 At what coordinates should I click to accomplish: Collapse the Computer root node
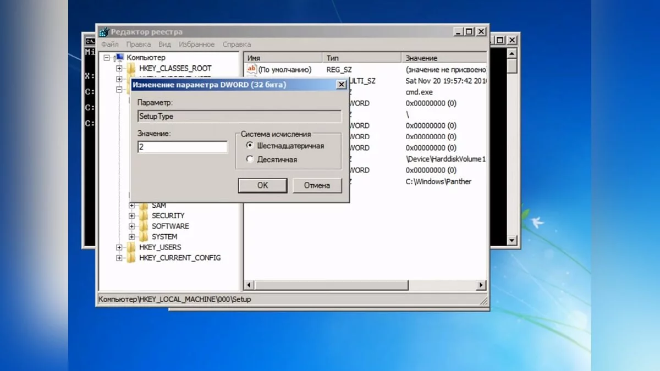click(x=107, y=58)
